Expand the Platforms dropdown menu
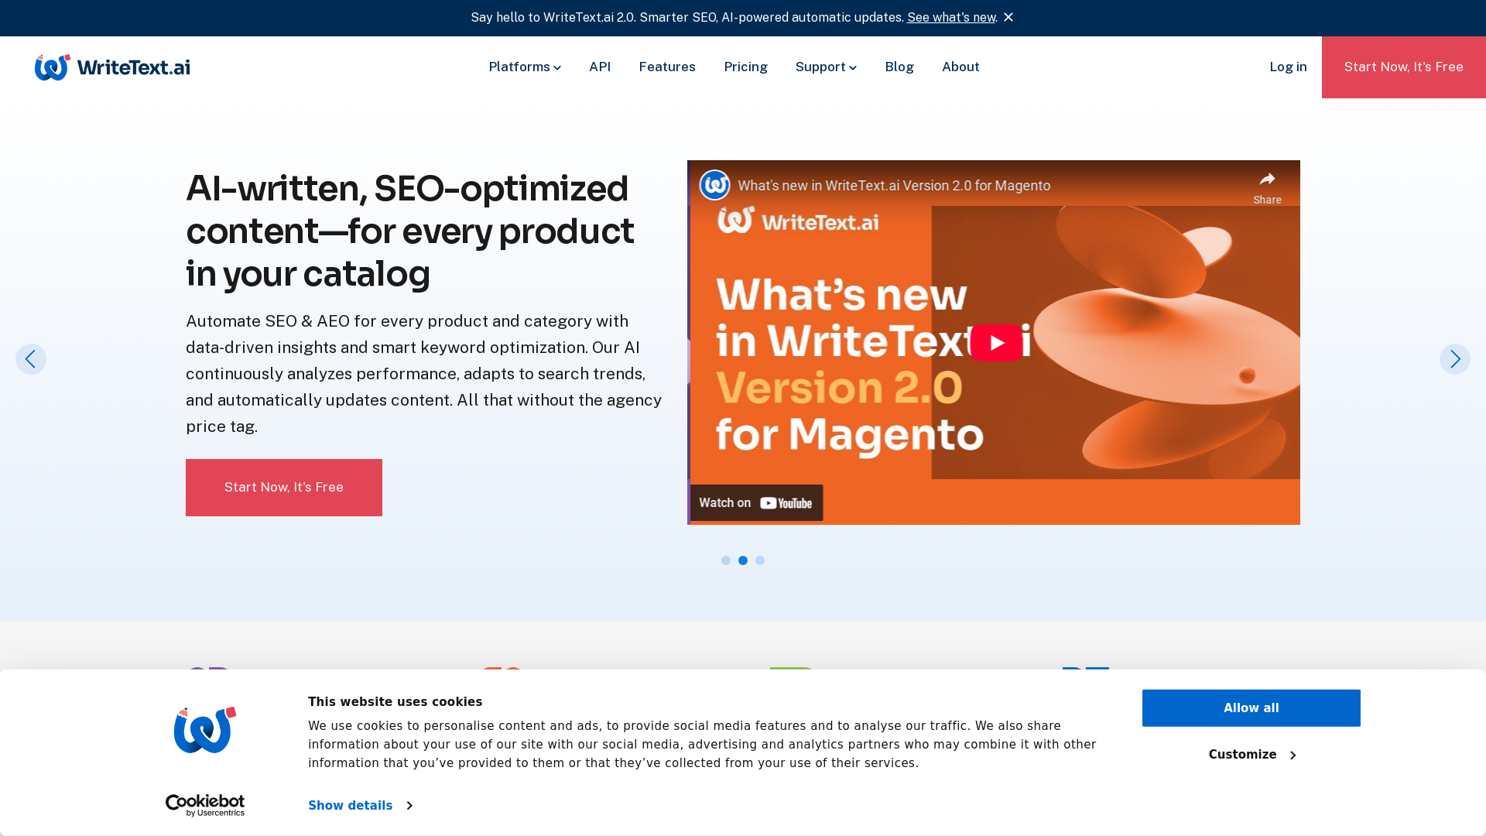The width and height of the screenshot is (1486, 836). point(525,67)
